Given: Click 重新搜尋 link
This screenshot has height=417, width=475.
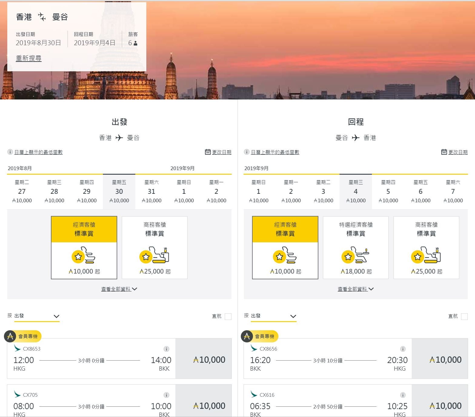Looking at the screenshot, I should pos(28,58).
